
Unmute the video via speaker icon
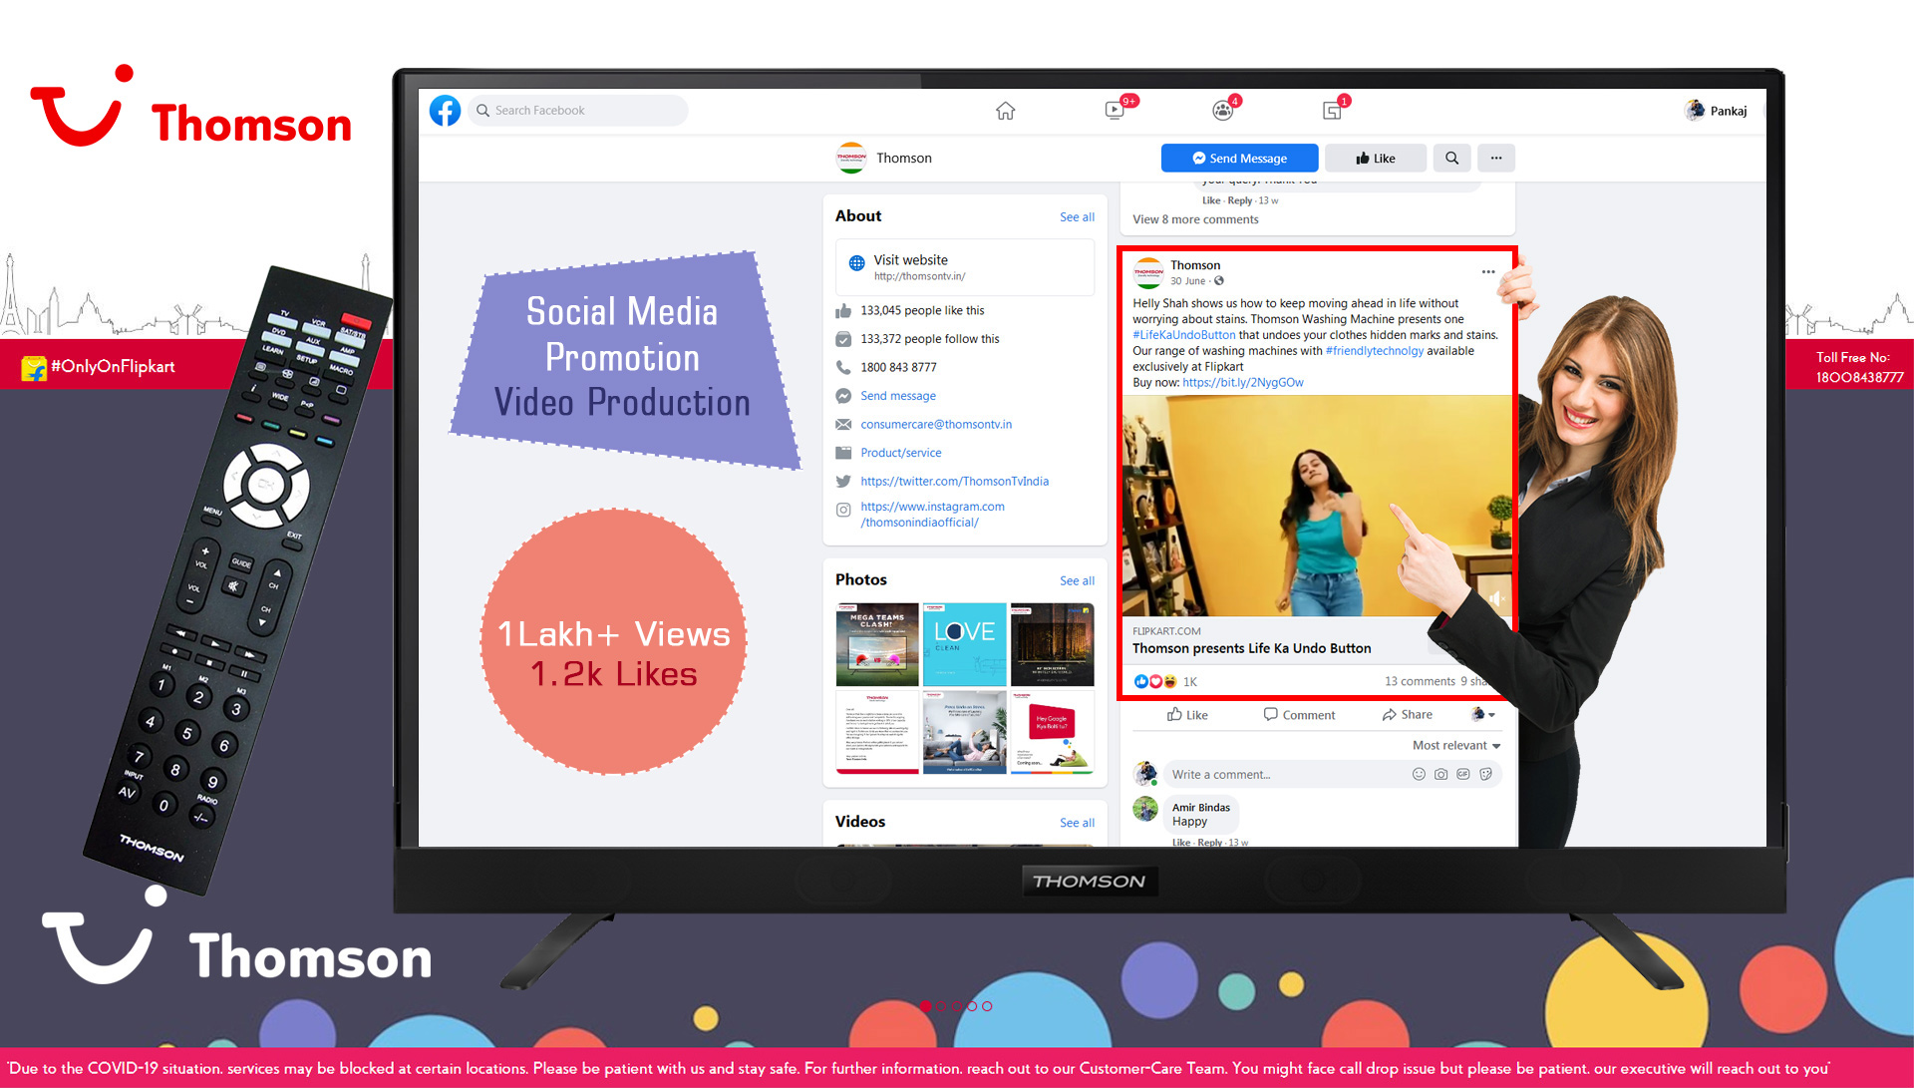[x=1495, y=598]
